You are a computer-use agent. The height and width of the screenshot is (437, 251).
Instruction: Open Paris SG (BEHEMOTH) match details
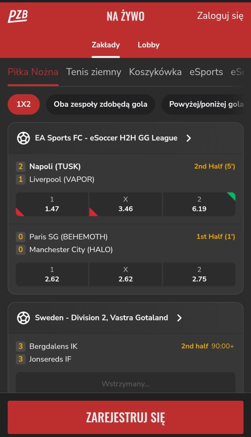pos(69,237)
